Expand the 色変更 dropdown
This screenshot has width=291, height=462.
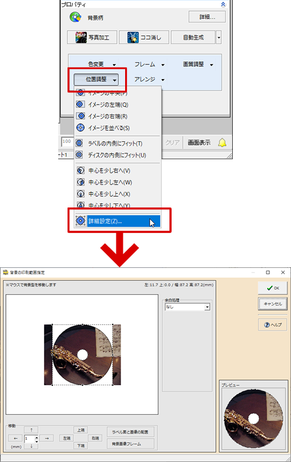click(101, 65)
